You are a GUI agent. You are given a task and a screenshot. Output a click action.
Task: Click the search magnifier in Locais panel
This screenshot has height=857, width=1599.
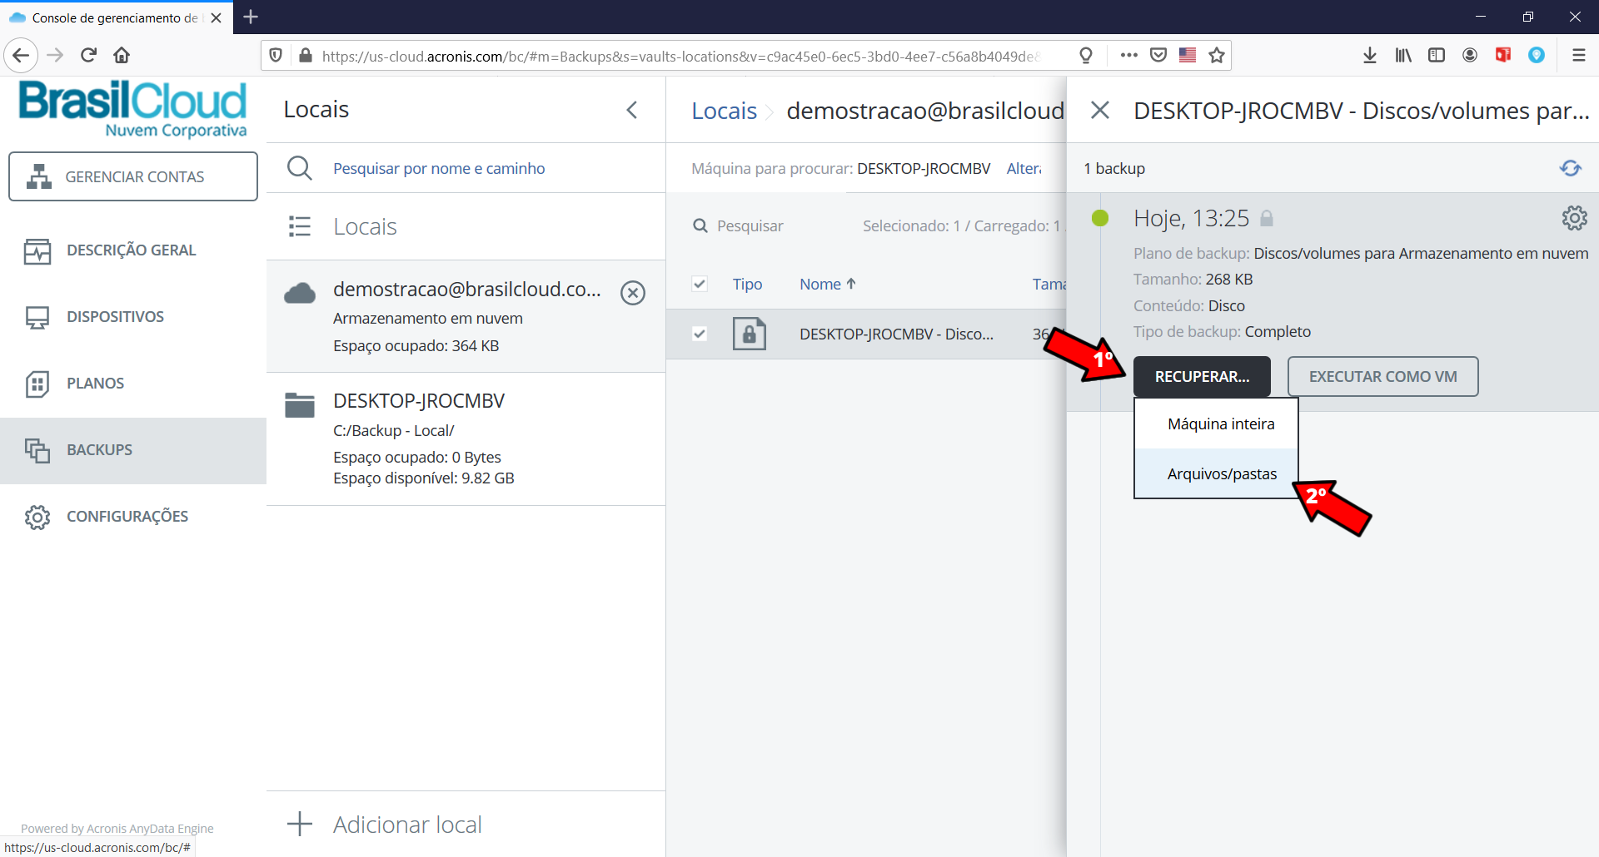point(300,168)
